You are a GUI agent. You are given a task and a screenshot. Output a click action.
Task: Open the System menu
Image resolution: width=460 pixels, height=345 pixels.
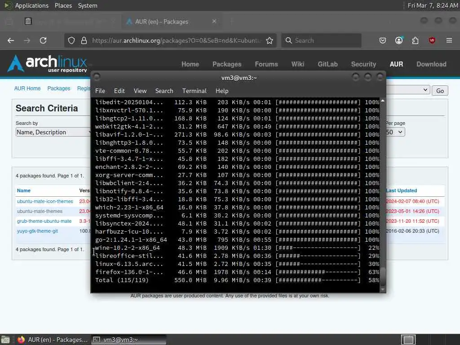(88, 5)
